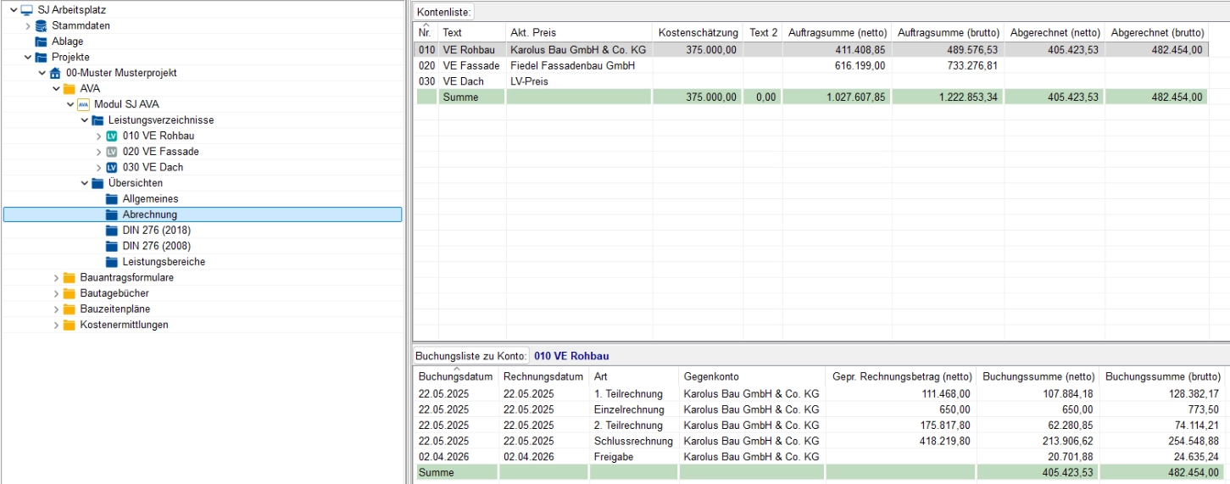This screenshot has height=484, width=1230.
Task: Click the Kostenermittlungen folder icon
Action: [70, 325]
